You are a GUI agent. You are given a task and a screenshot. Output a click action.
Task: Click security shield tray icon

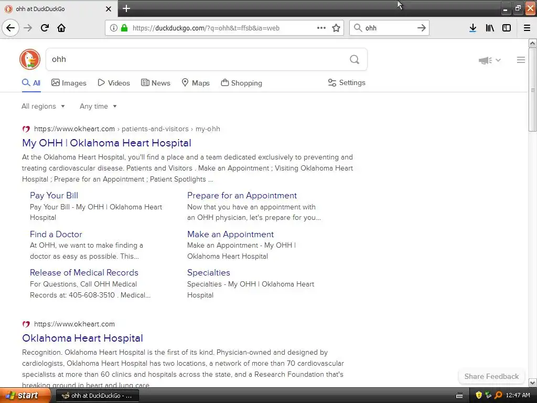click(x=479, y=395)
